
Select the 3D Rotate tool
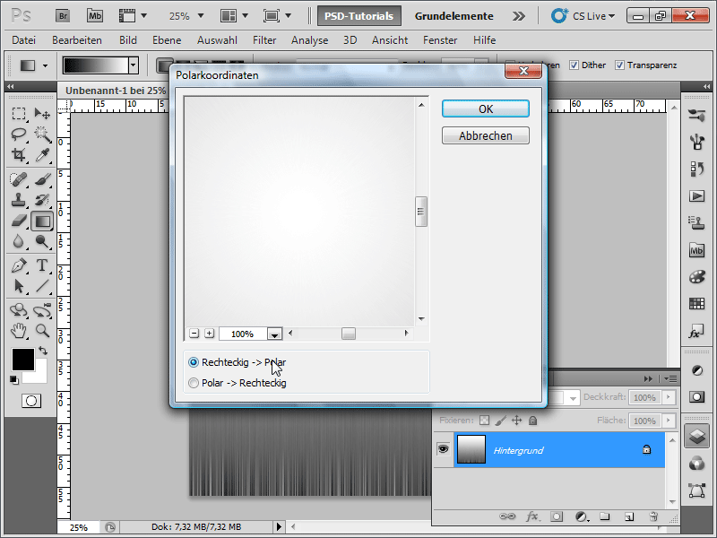(x=19, y=310)
